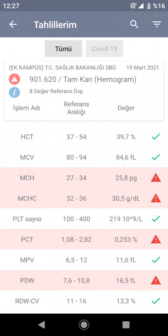Screen dimensions: 168x336
Task: Select the PLT sayısı result row
Action: [x=84, y=219]
